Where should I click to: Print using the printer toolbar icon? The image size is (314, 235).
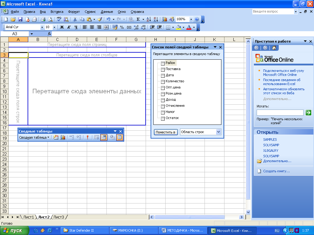[x=43, y=19]
